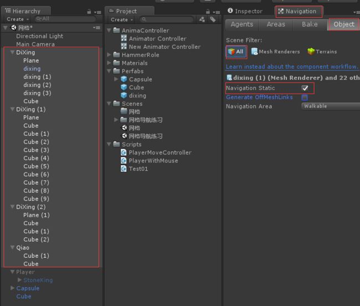Select the PlayerMoveController script icon
360x306 pixels.
tap(124, 152)
